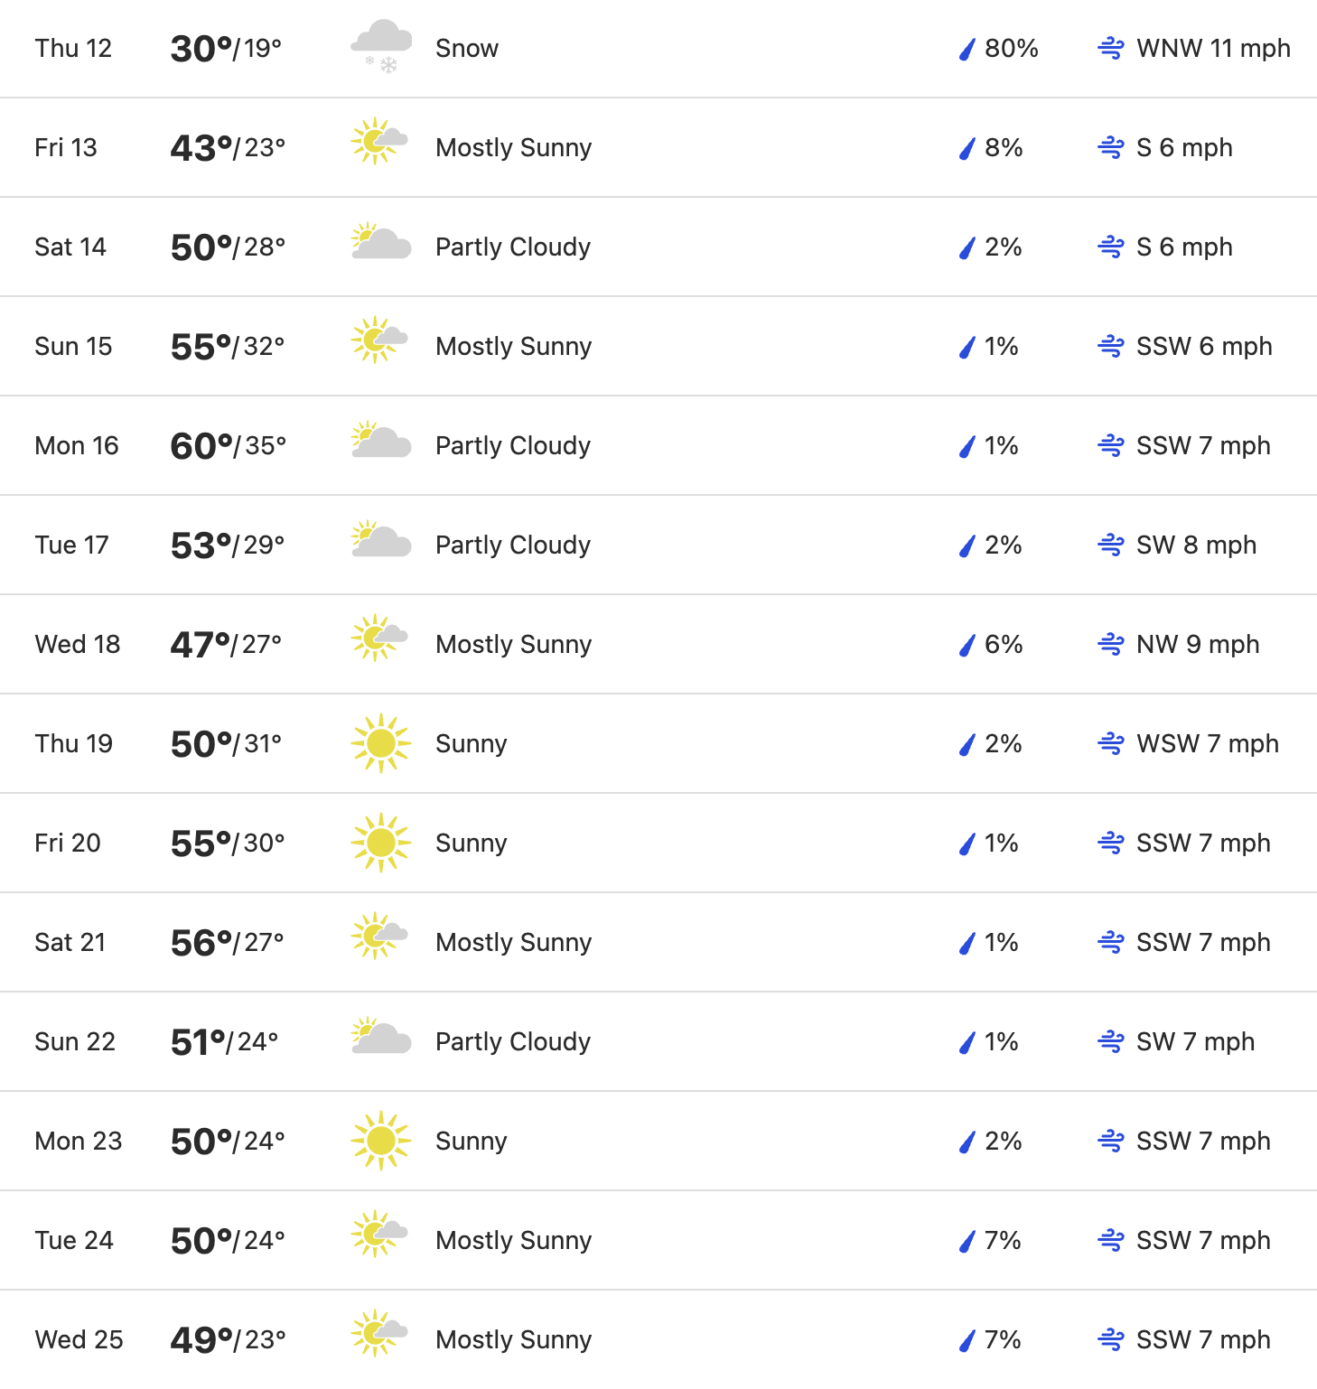Expand the Wed 25 forecast row

click(x=658, y=1339)
